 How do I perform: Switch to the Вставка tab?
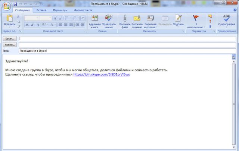[x=41, y=10]
